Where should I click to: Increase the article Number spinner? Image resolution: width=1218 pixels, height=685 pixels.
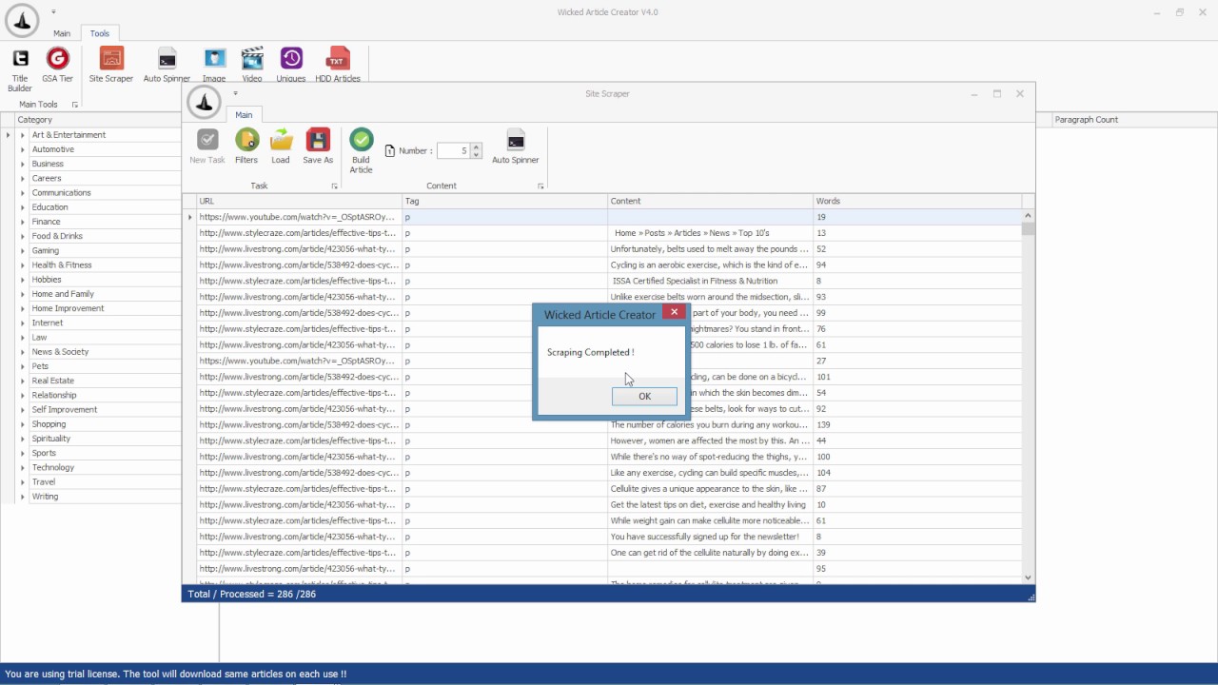[x=476, y=147]
